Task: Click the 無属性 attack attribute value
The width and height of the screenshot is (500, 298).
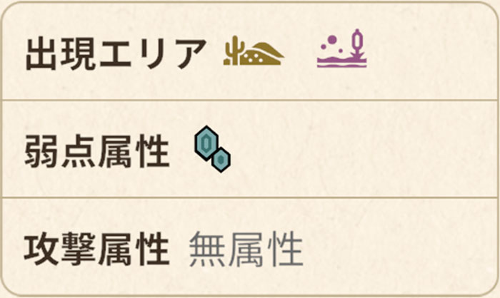Action: [x=246, y=250]
